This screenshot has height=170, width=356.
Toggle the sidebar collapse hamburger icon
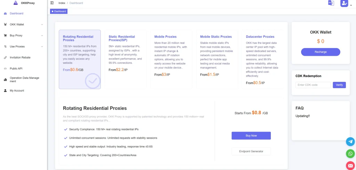(52, 3)
